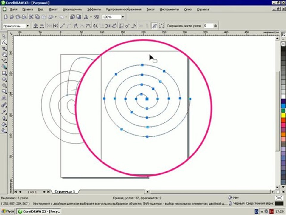Viewport: 286px width, 215px height.
Task: Select the Zoom tool in toolbox
Action: [4, 54]
